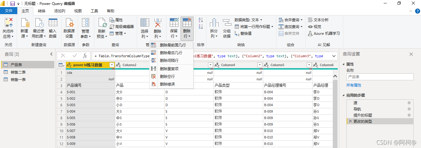The height and width of the screenshot is (148, 421).
Task: Open Use First Row as Headers (将第一行用作标题)
Action: click(x=254, y=26)
